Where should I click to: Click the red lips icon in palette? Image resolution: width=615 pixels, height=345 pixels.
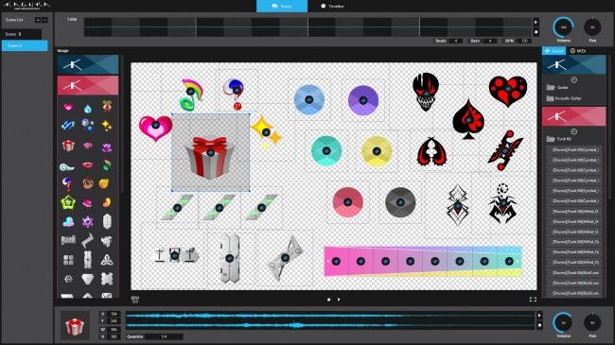click(87, 164)
